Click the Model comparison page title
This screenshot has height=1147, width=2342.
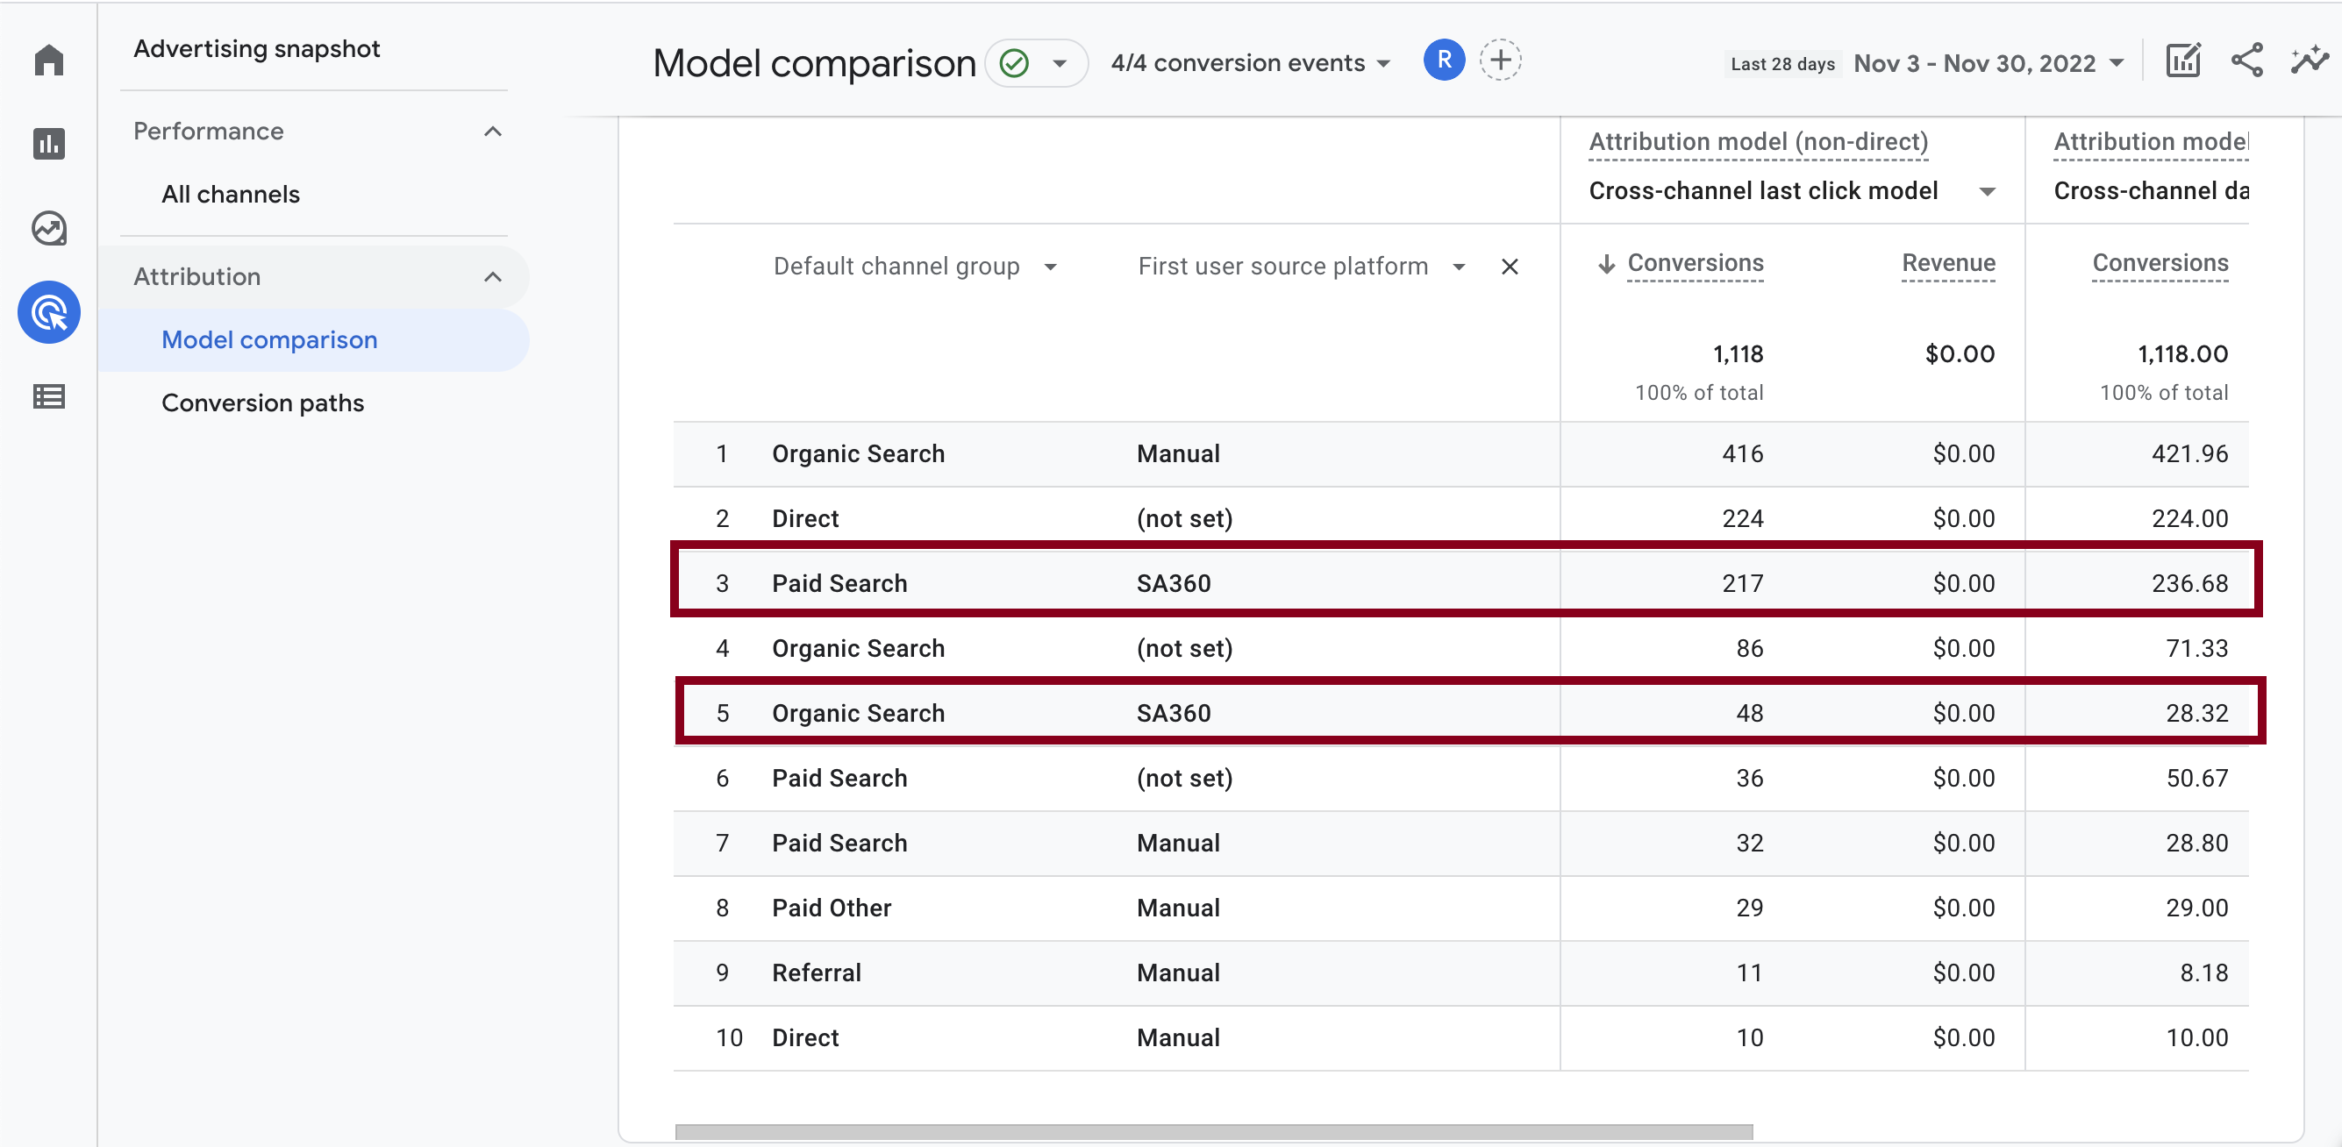click(x=814, y=64)
